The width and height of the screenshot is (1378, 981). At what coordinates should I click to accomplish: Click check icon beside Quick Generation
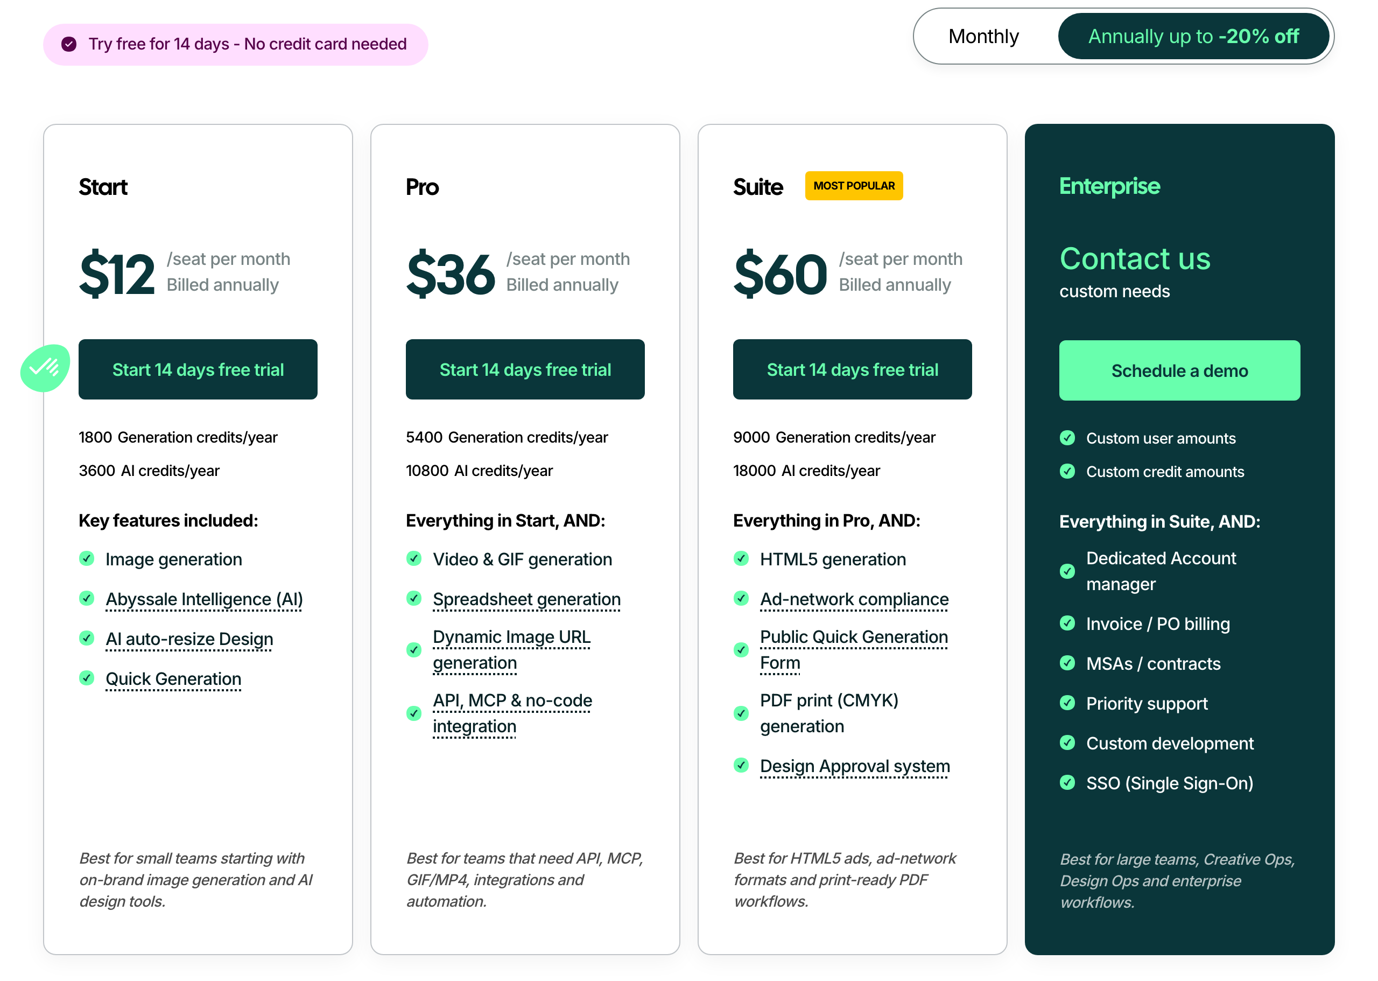pyautogui.click(x=86, y=678)
